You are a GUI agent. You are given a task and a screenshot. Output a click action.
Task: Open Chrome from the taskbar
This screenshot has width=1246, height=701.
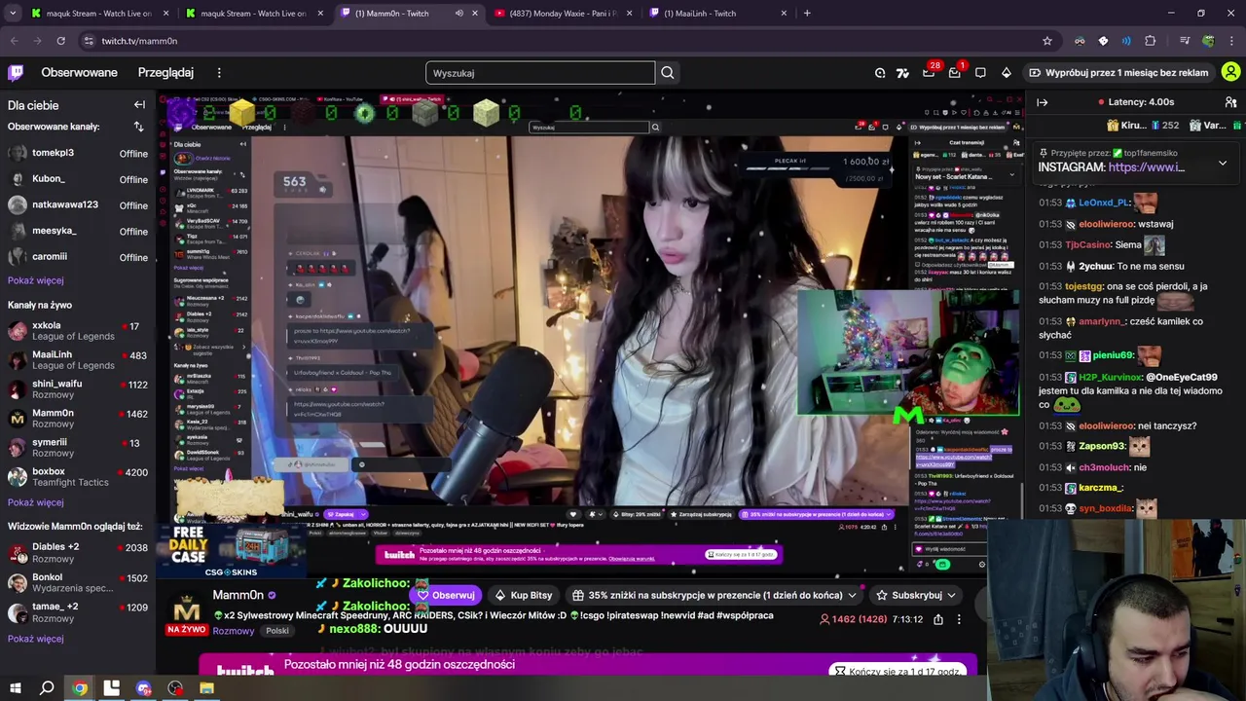(80, 688)
